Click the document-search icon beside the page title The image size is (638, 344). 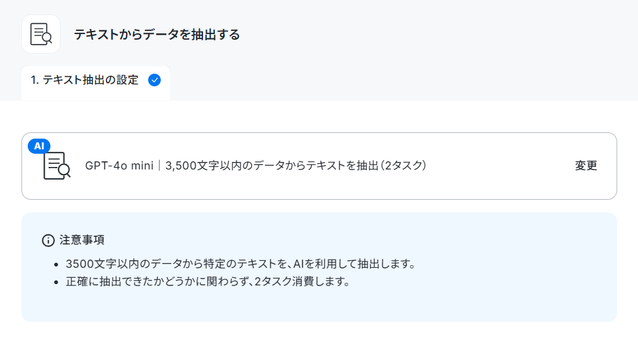(x=41, y=34)
